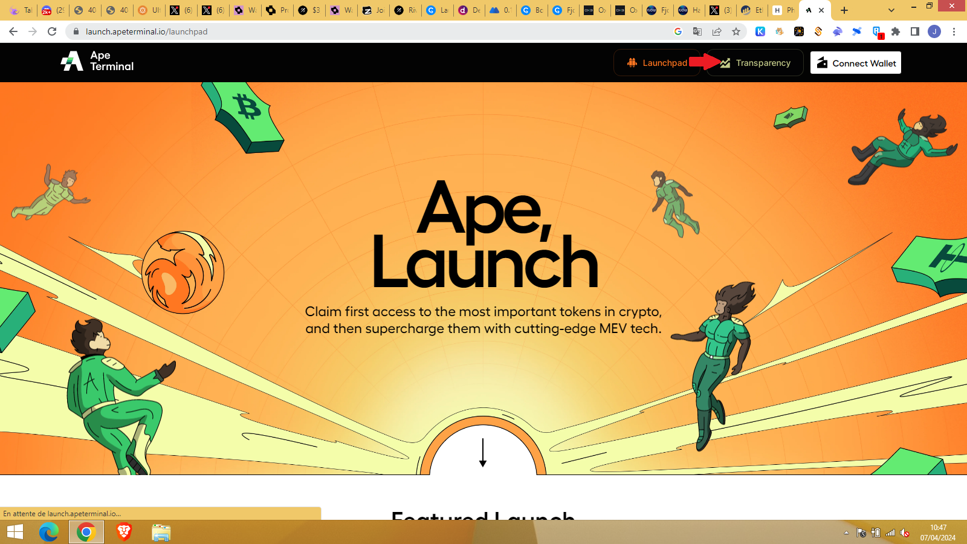Screen dimensions: 967x544
Task: Click the Ape Terminal logo
Action: [97, 61]
